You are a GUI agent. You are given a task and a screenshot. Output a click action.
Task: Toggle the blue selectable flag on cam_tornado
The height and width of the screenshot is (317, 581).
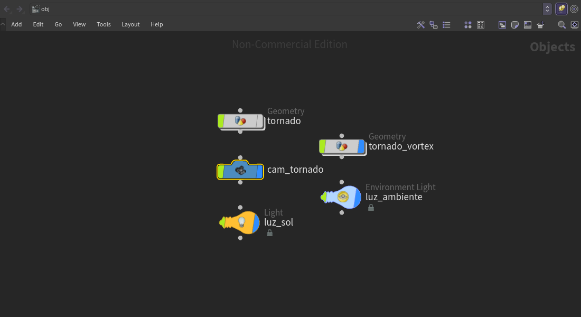coord(260,172)
